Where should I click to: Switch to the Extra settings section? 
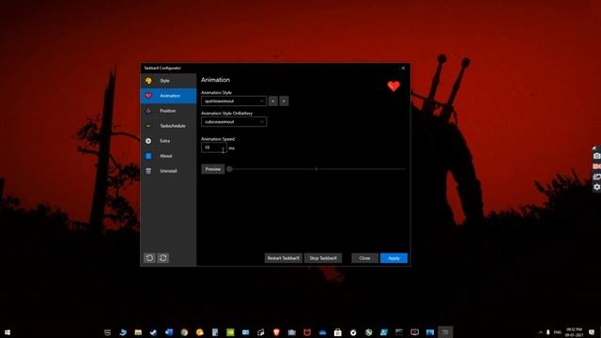168,141
